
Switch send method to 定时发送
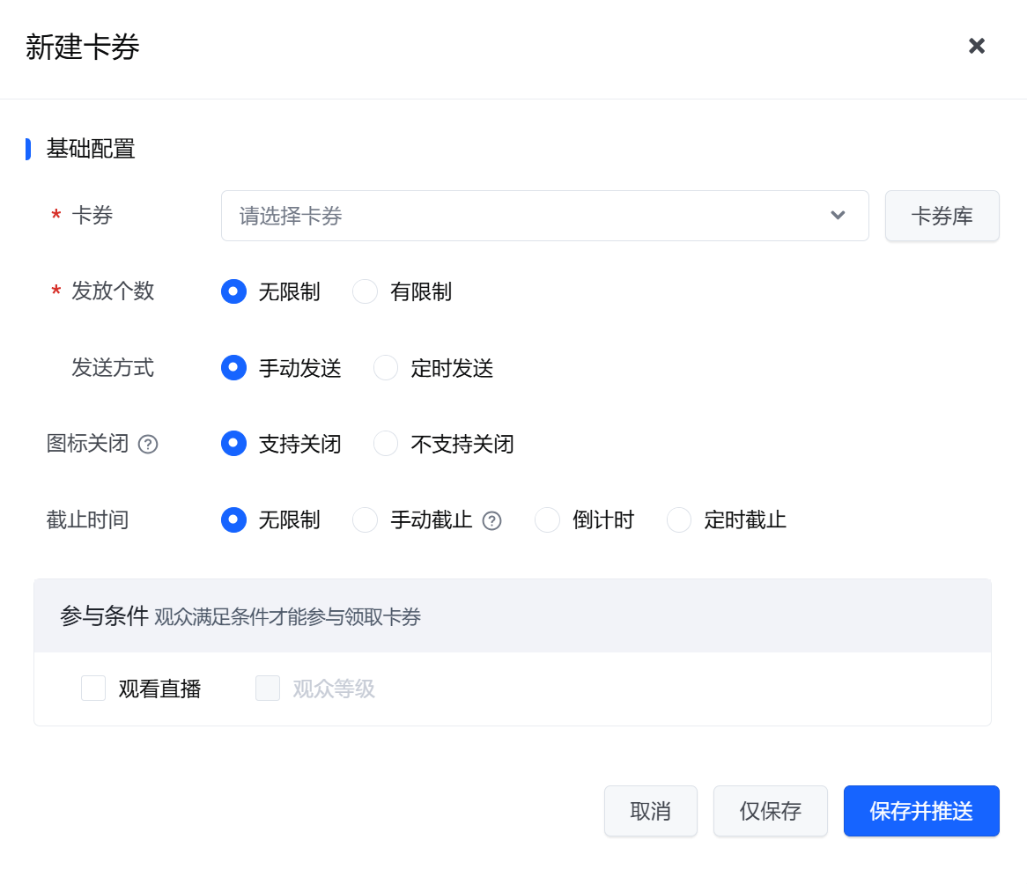[x=387, y=368]
